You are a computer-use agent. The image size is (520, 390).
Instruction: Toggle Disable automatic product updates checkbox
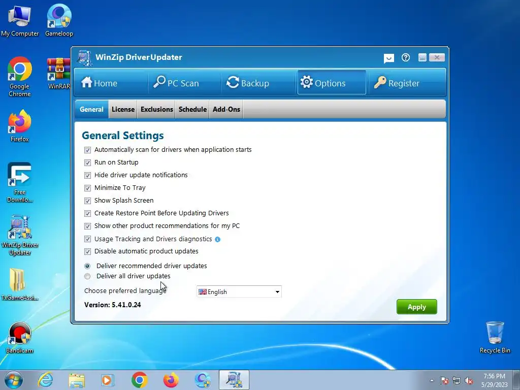(x=87, y=251)
